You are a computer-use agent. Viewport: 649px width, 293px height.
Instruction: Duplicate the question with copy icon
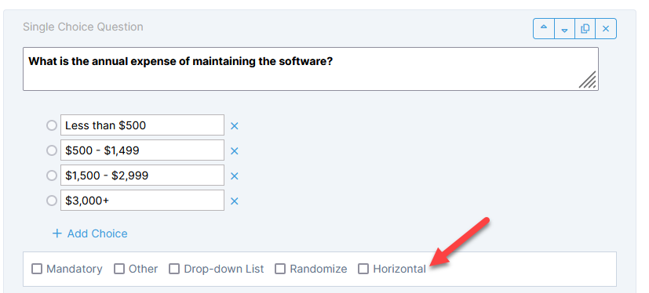coord(585,28)
